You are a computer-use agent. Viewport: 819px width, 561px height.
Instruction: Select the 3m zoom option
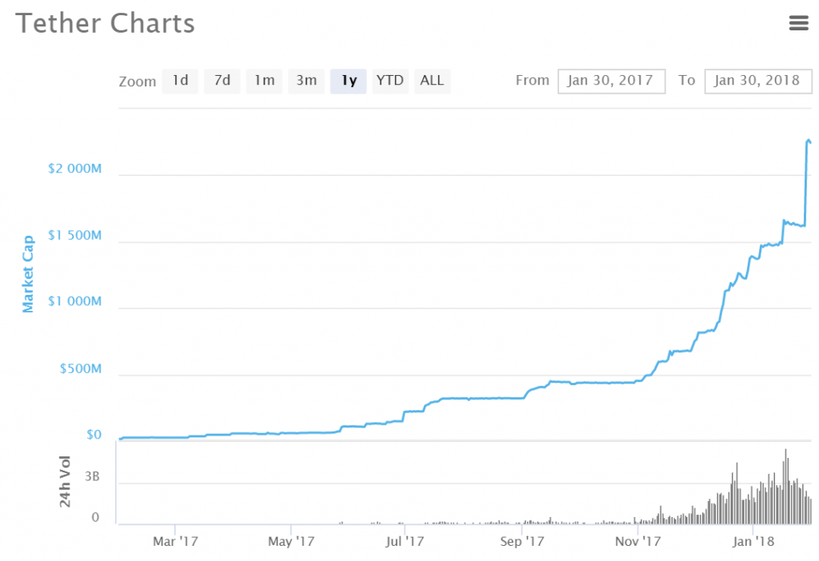(x=306, y=81)
